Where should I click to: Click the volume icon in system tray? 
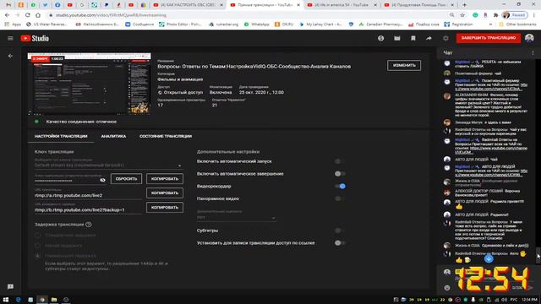pos(504,300)
